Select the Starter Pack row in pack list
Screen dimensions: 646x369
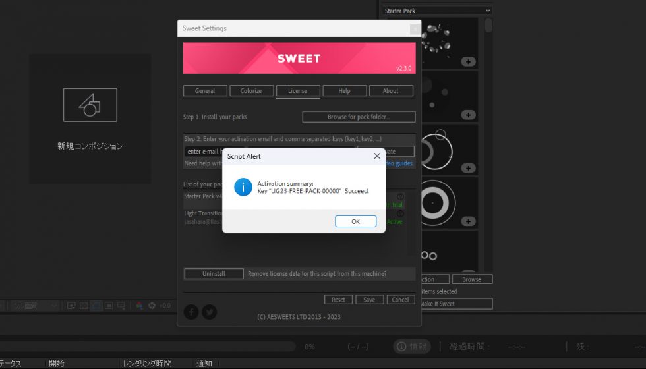tap(203, 200)
